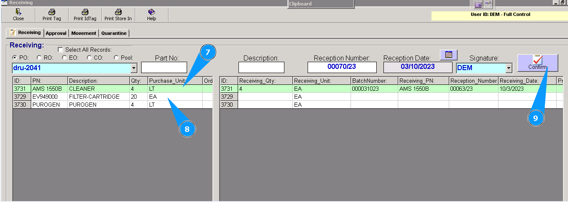Restore the window with the restore button
Viewport: 568px width, 202px height.
[562, 3]
